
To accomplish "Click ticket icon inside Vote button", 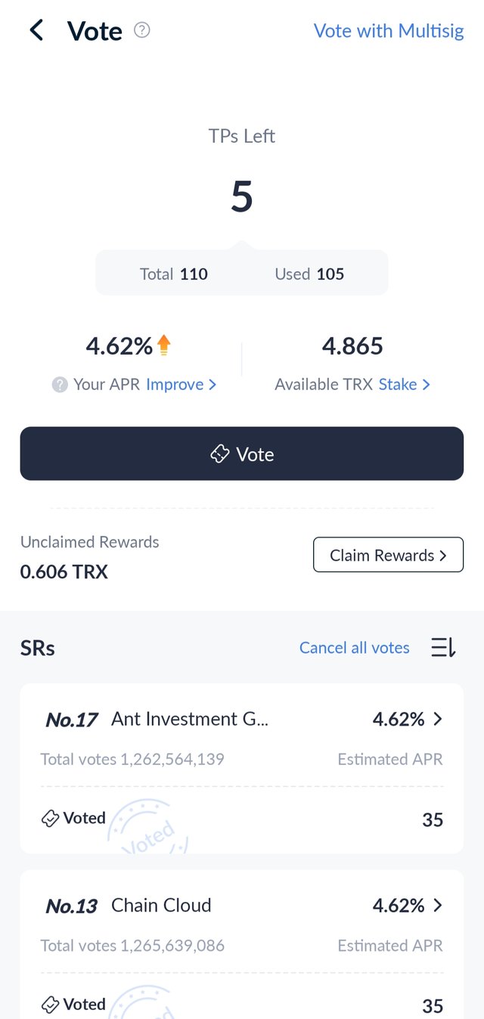I will pyautogui.click(x=219, y=454).
